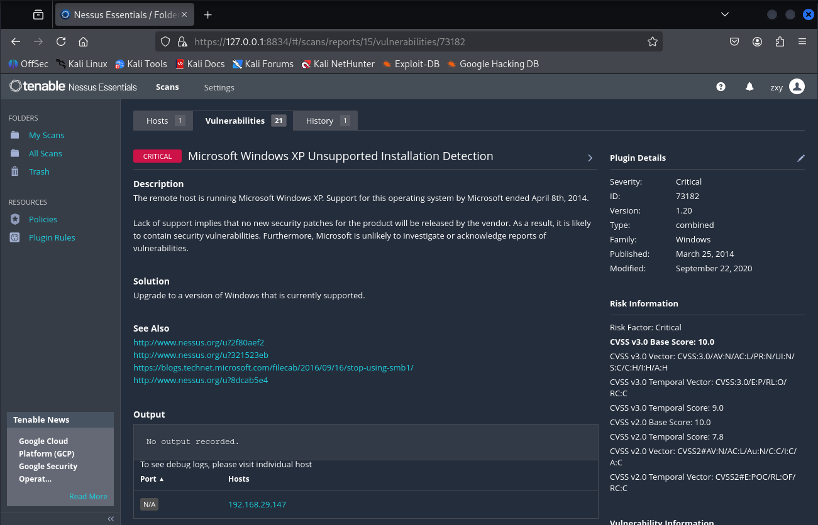818x525 pixels.
Task: Click the Firefox View icon in tab bar
Action: click(x=38, y=14)
